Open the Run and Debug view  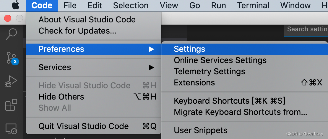(11, 82)
